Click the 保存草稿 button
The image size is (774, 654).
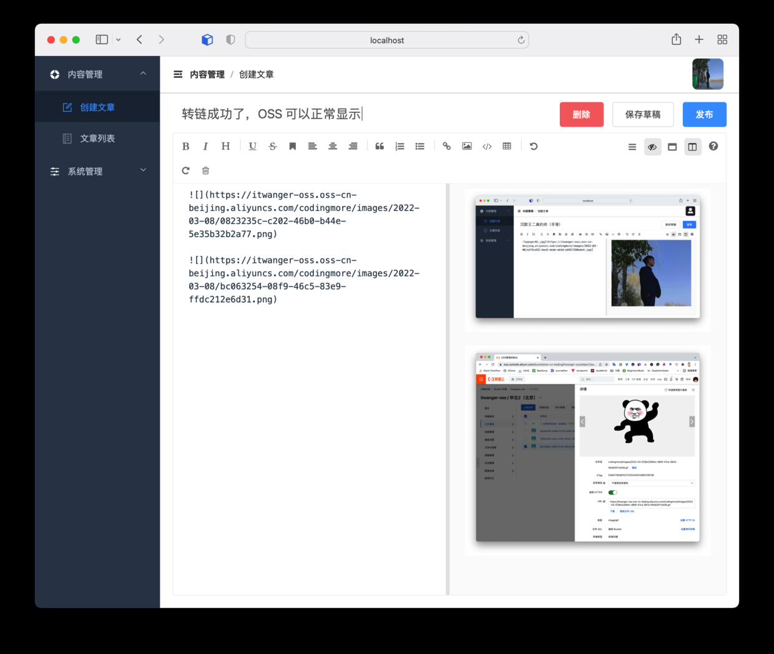click(642, 115)
